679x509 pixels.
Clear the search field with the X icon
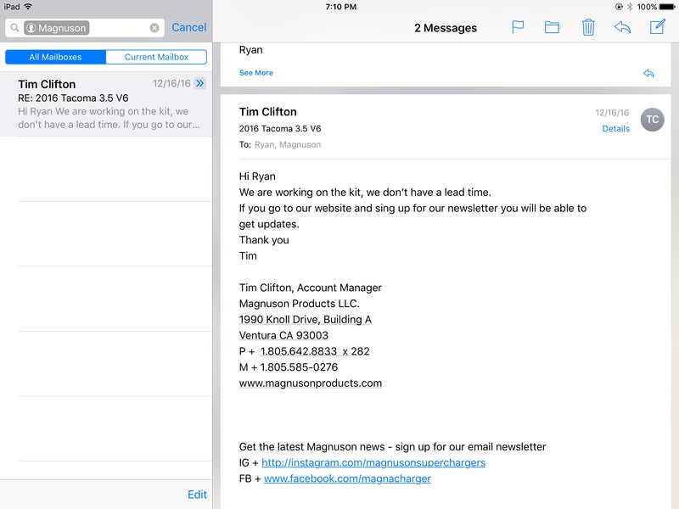(154, 28)
